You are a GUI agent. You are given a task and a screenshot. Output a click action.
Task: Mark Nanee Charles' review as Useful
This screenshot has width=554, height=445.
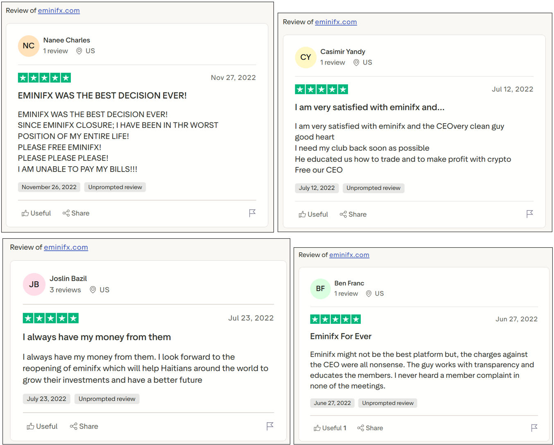[x=36, y=213]
